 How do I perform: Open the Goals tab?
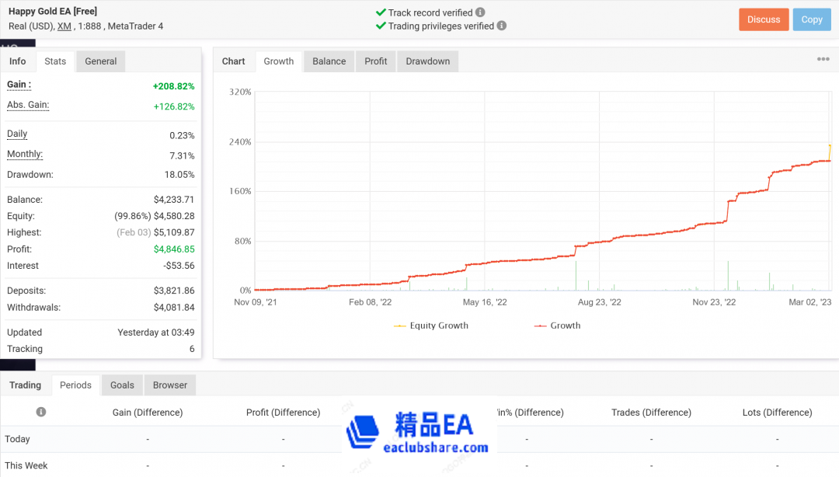point(121,385)
